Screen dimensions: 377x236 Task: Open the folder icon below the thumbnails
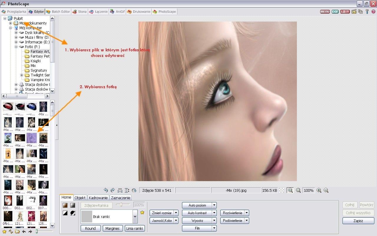point(17,232)
